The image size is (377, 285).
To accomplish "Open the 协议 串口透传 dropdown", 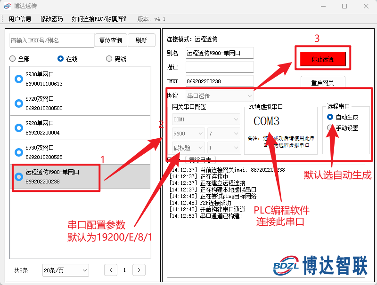I will (x=220, y=96).
